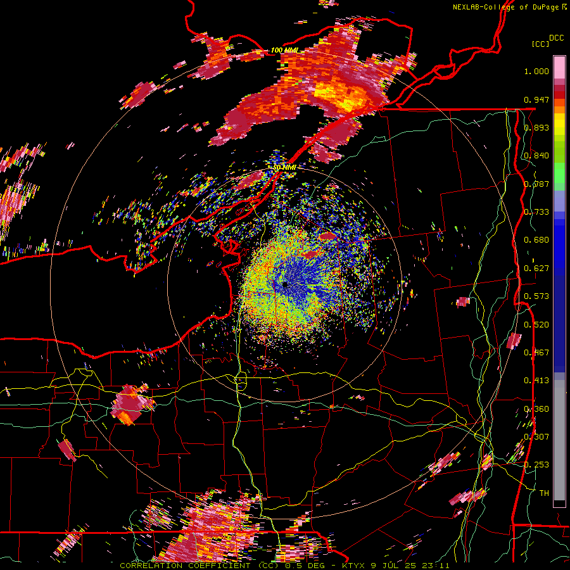Click the 0.947 color scale value
The width and height of the screenshot is (570, 570).
click(536, 99)
